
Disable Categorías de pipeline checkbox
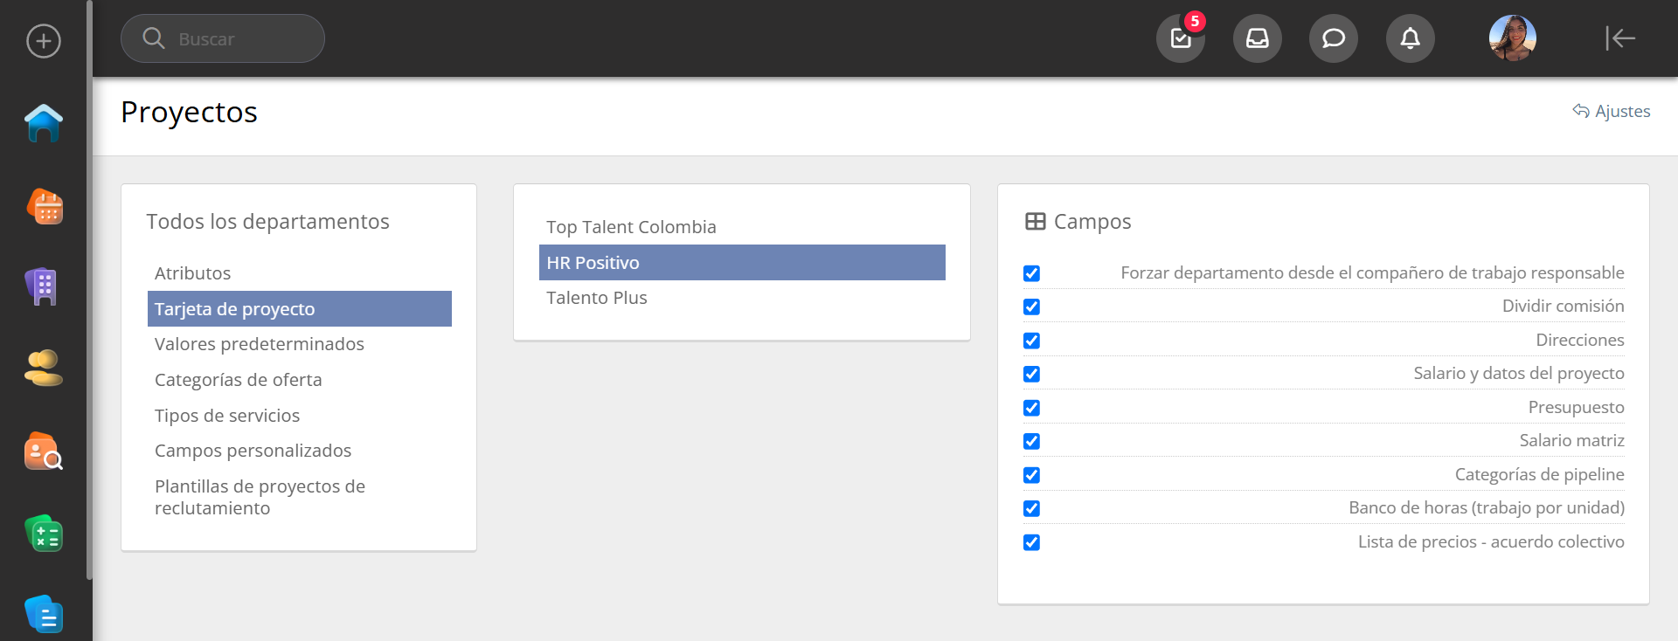pyautogui.click(x=1031, y=475)
